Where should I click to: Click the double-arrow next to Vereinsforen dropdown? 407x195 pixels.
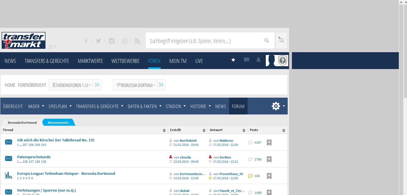[97, 85]
